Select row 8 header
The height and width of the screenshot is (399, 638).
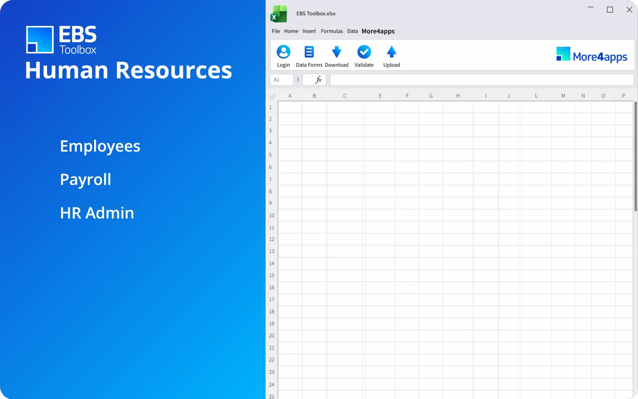(x=270, y=192)
